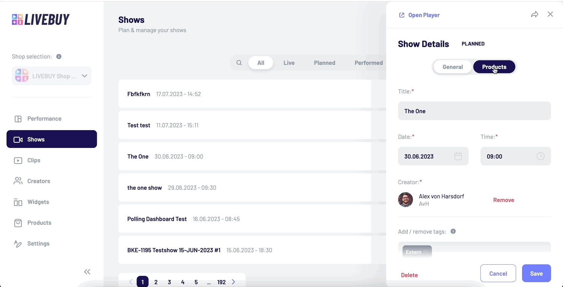The width and height of the screenshot is (563, 287).
Task: Filter shows by the Planned tab
Action: pos(324,62)
